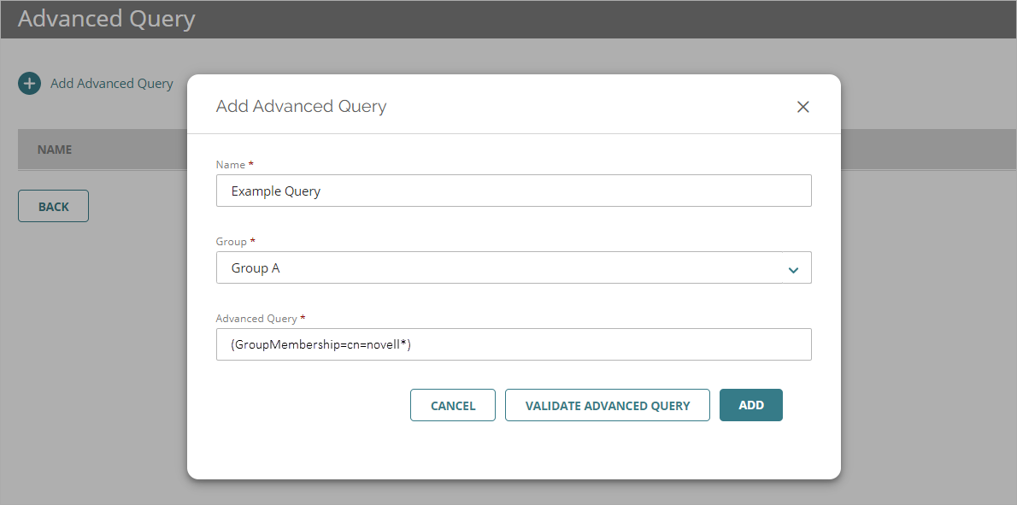This screenshot has height=505, width=1017.
Task: Click the Add Advanced Query link
Action: pos(111,83)
